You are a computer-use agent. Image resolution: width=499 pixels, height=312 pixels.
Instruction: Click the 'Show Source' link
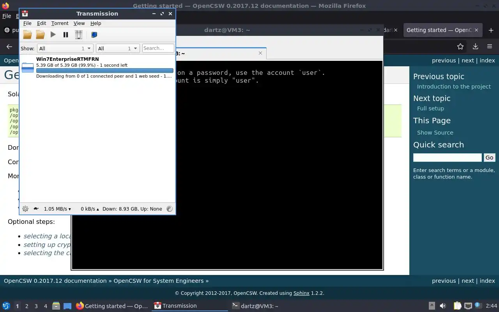[x=435, y=133]
